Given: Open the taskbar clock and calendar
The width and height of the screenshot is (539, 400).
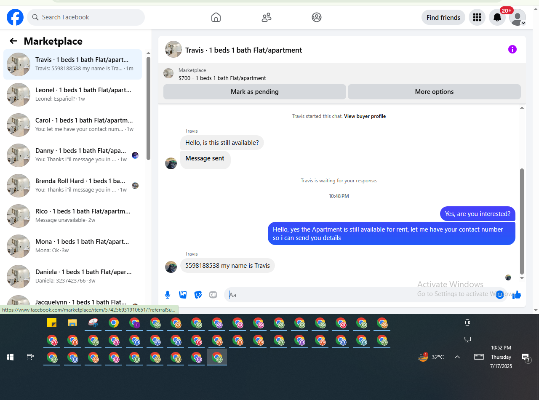Looking at the screenshot, I should (x=501, y=357).
